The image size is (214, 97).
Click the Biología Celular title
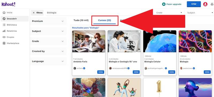coord(152,62)
